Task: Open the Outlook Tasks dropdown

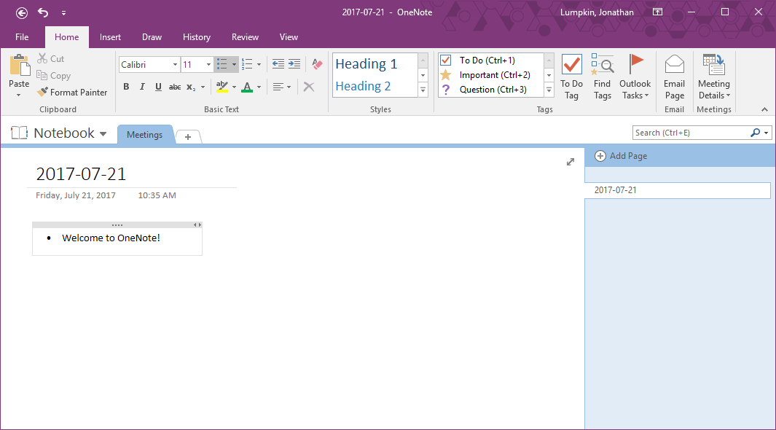Action: [x=635, y=77]
